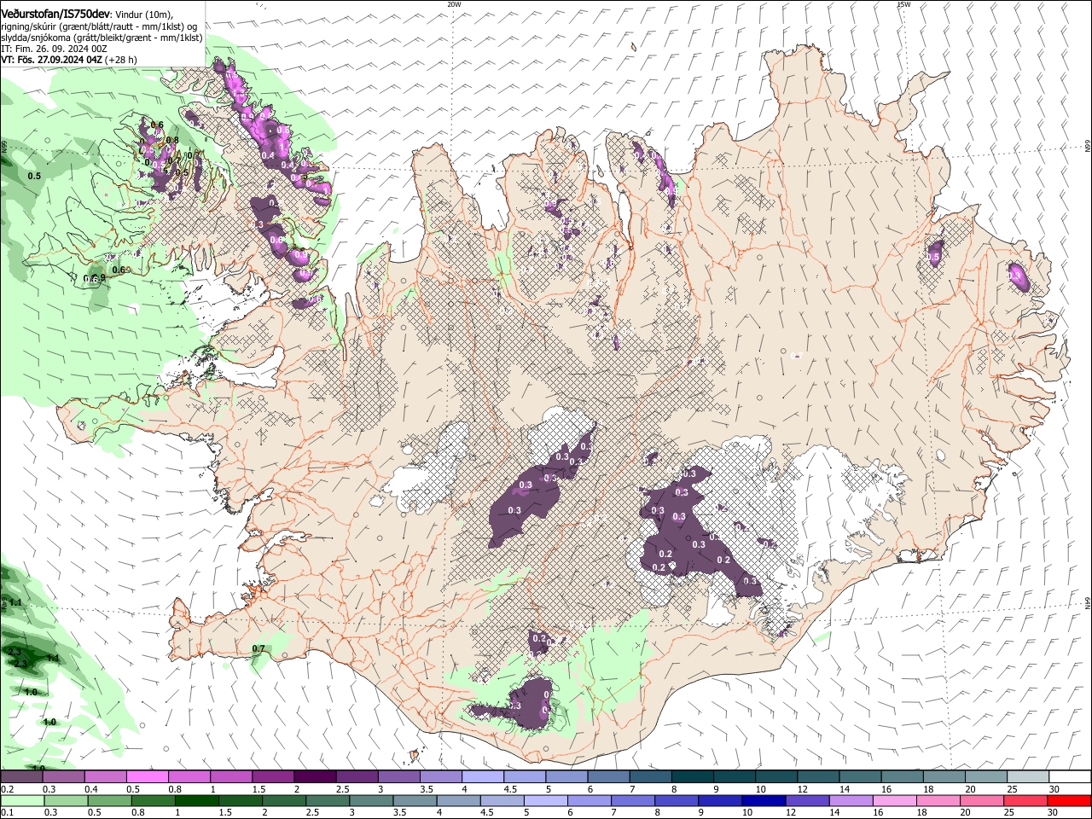Select the upper legend swatch between 10 and 12
Image resolution: width=1092 pixels, height=819 pixels.
[x=775, y=777]
